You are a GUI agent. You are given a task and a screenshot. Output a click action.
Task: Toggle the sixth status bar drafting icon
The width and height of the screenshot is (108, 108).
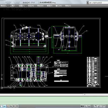click(x=17, y=106)
